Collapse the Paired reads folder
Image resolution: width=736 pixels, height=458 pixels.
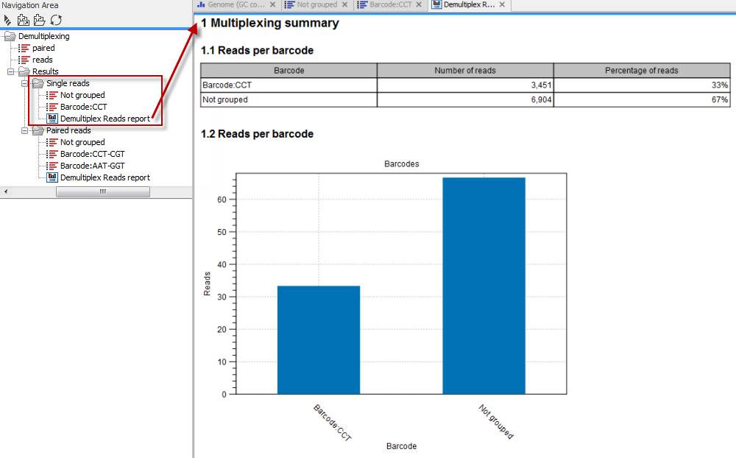[x=24, y=130]
